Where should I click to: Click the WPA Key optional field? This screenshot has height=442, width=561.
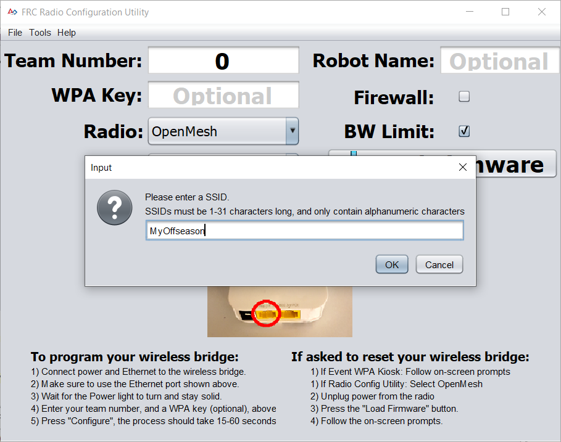(223, 95)
